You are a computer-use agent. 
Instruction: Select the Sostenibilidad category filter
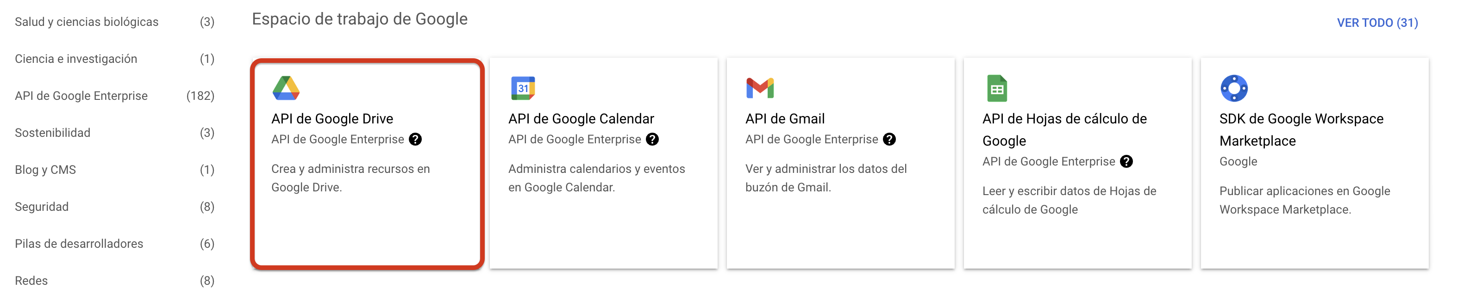(53, 133)
